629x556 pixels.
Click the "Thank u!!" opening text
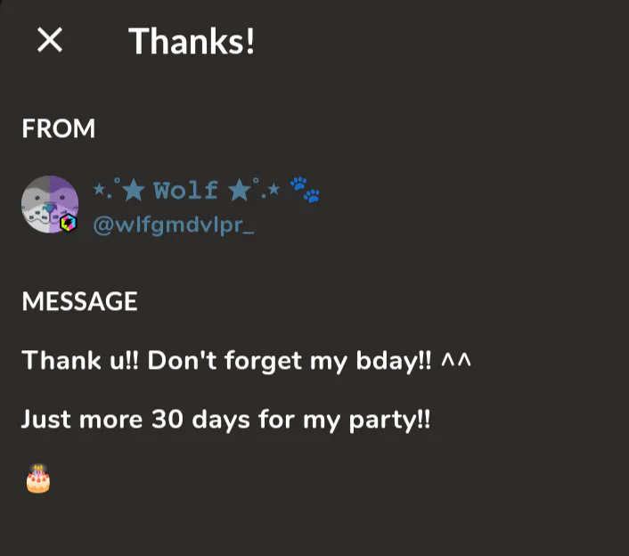tap(79, 361)
